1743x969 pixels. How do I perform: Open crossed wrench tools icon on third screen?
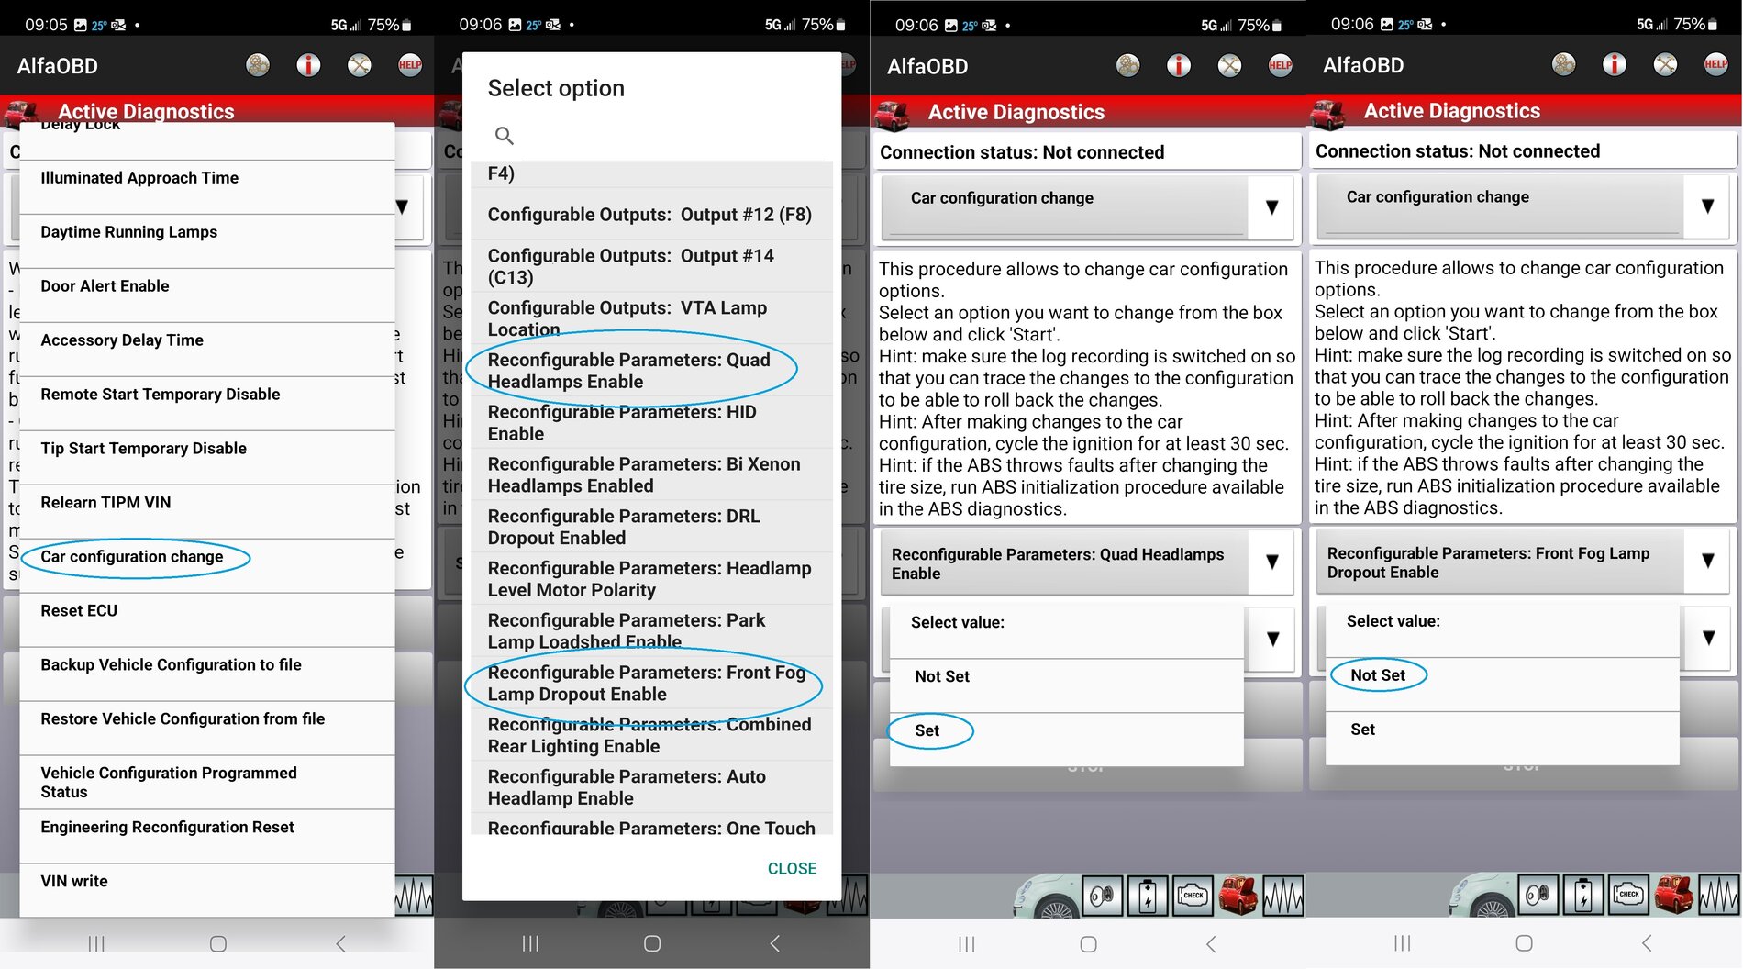point(1229,65)
